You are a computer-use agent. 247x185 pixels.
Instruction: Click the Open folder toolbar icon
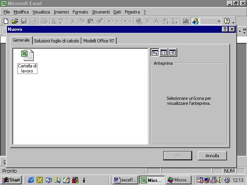(x=15, y=21)
